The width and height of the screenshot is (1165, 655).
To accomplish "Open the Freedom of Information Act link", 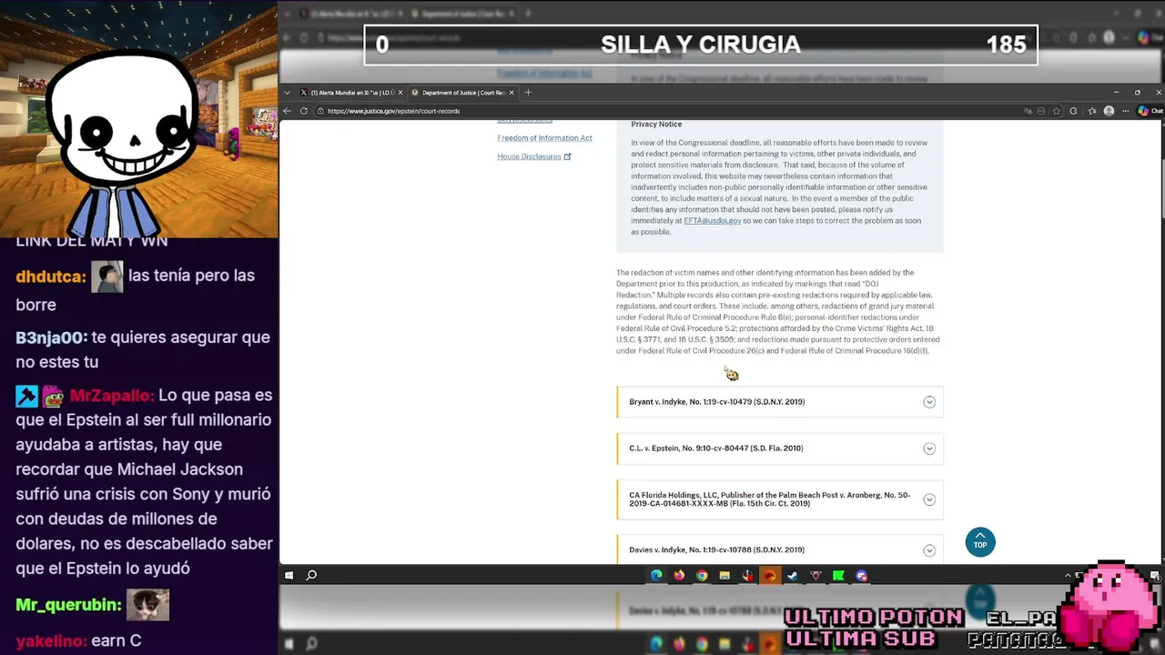I will pos(544,138).
